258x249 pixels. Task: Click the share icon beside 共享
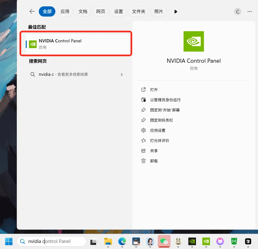point(143,151)
